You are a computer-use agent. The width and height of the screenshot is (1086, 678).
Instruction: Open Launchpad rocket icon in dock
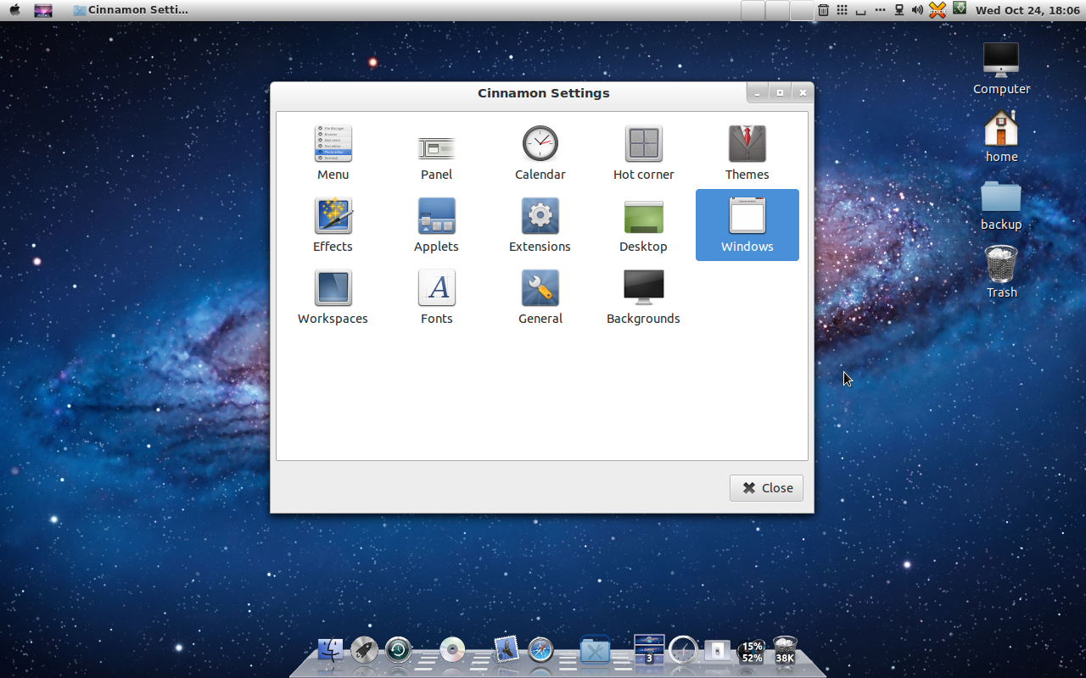364,650
